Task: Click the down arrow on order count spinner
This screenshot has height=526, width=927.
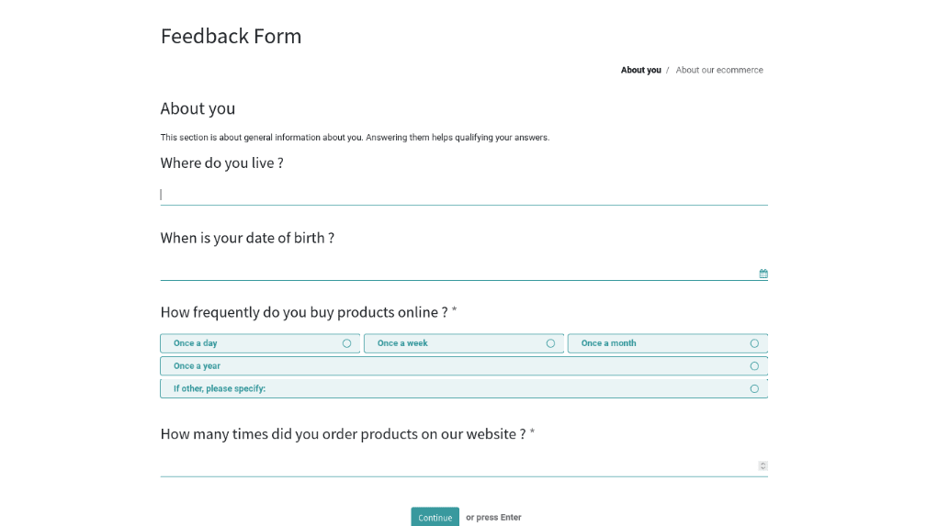Action: click(x=763, y=468)
